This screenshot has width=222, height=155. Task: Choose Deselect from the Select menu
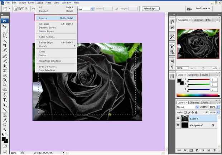point(56,11)
